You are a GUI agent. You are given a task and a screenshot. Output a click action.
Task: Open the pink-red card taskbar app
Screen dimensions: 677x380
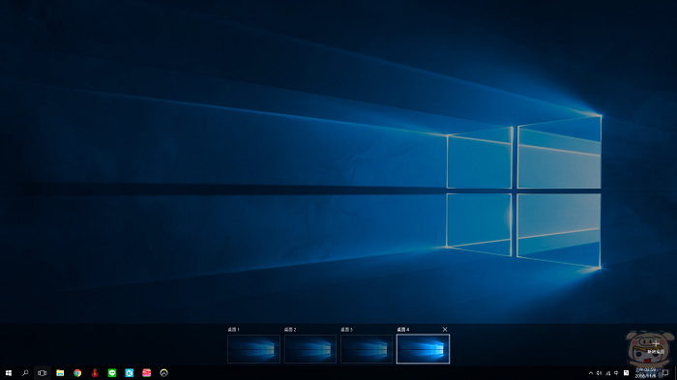(x=146, y=373)
